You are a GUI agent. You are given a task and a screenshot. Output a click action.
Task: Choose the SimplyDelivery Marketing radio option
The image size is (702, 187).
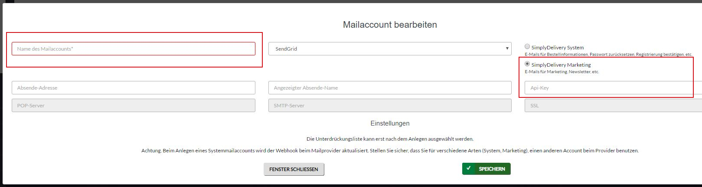point(527,64)
